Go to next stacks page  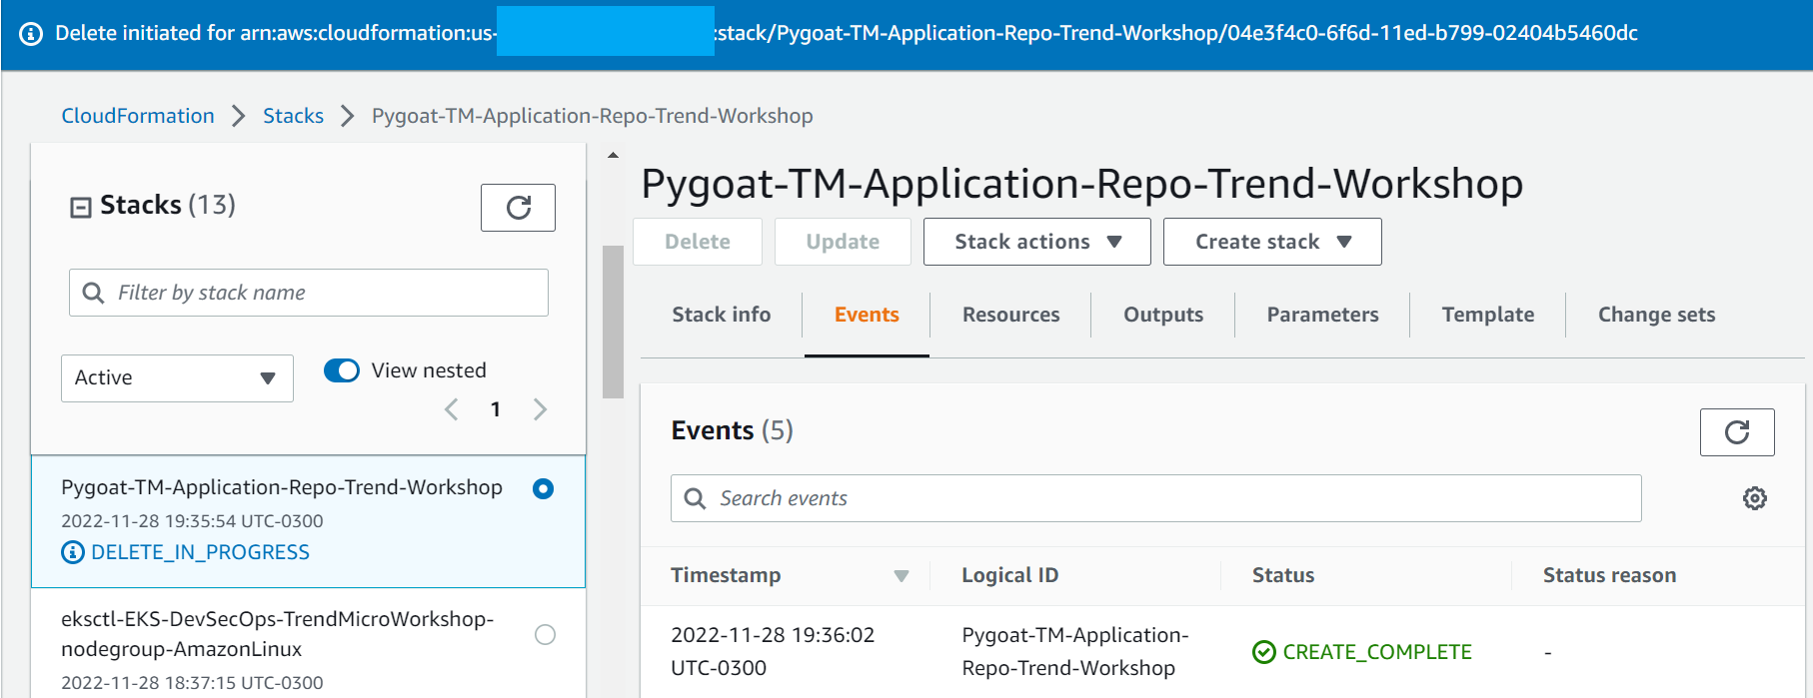540,409
